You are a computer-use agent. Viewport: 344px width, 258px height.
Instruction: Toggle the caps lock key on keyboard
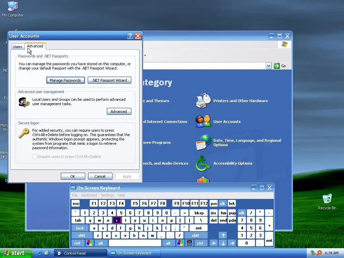[80, 228]
